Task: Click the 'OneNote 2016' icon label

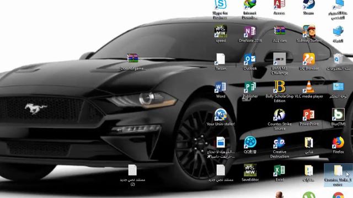Action: tap(250, 41)
